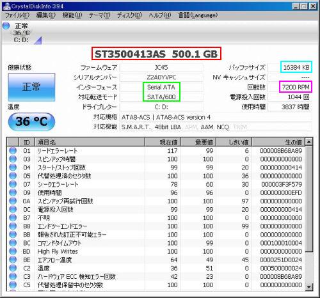The height and width of the screenshot is (298, 320).
Task: Select the リードエラーレート row name
Action: pos(57,151)
